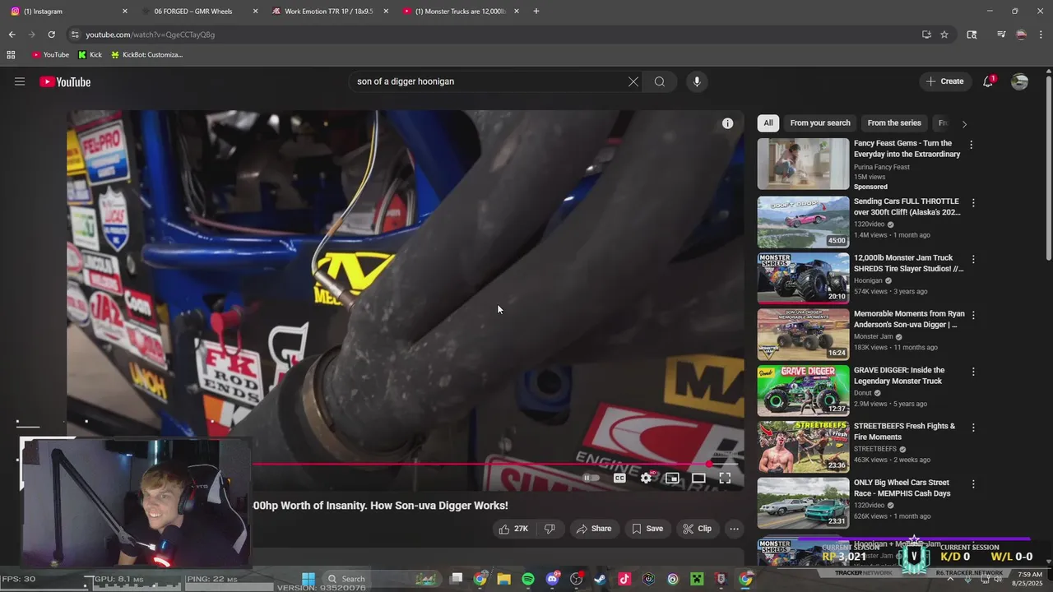The width and height of the screenshot is (1053, 592).
Task: Open the YouTube hamburger guide menu
Action: (20, 81)
